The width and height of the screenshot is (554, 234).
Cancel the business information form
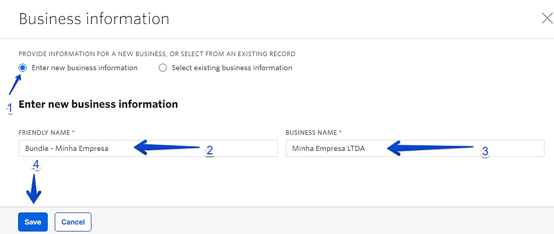[73, 222]
